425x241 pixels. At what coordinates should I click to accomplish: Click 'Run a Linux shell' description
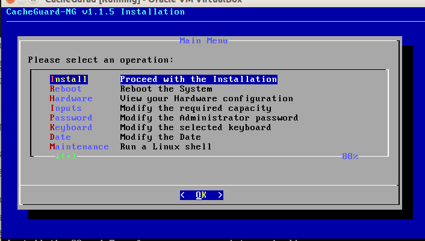166,147
